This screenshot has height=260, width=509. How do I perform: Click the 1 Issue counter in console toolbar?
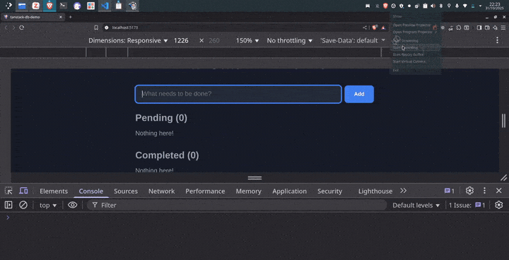467,205
